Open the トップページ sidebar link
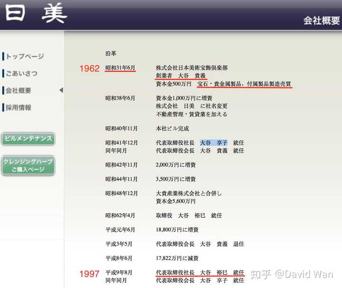Image resolution: width=342 pixels, height=288 pixels. pyautogui.click(x=25, y=56)
